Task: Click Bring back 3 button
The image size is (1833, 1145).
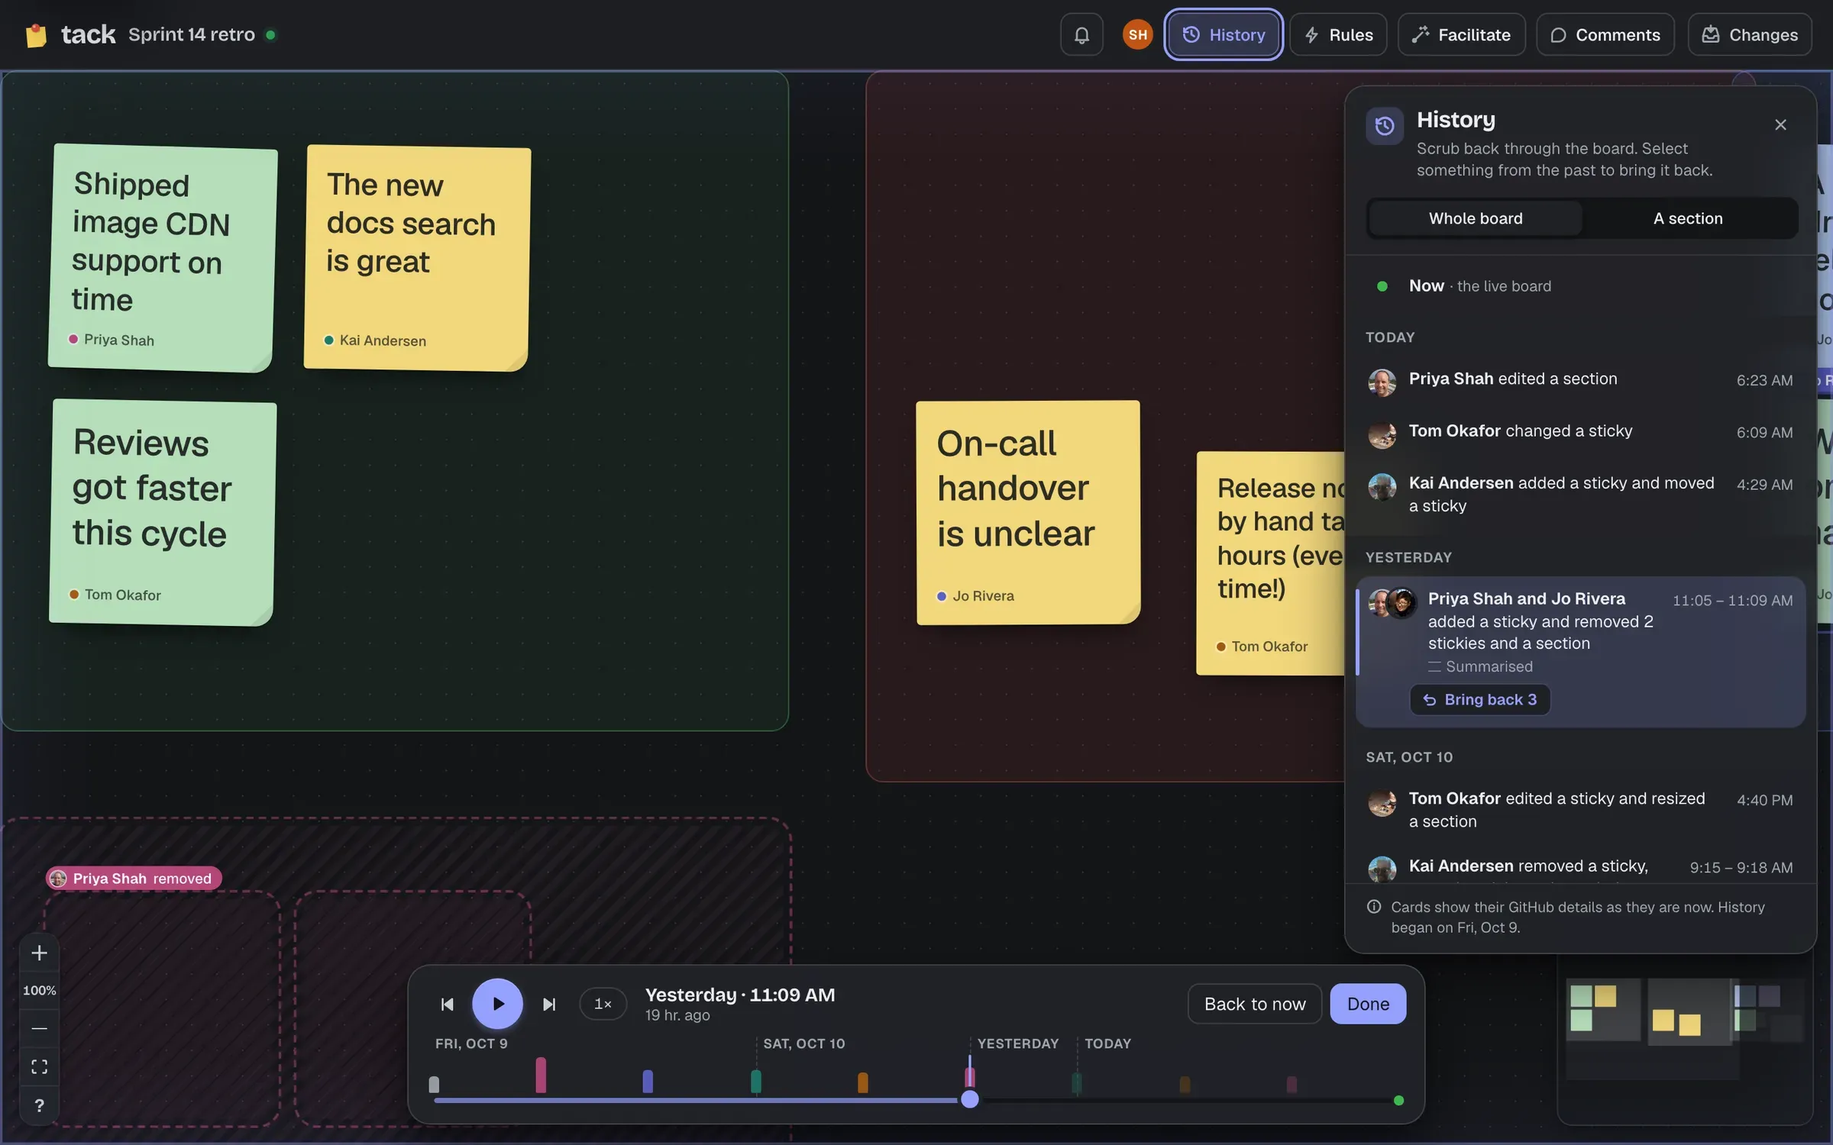Action: tap(1479, 699)
